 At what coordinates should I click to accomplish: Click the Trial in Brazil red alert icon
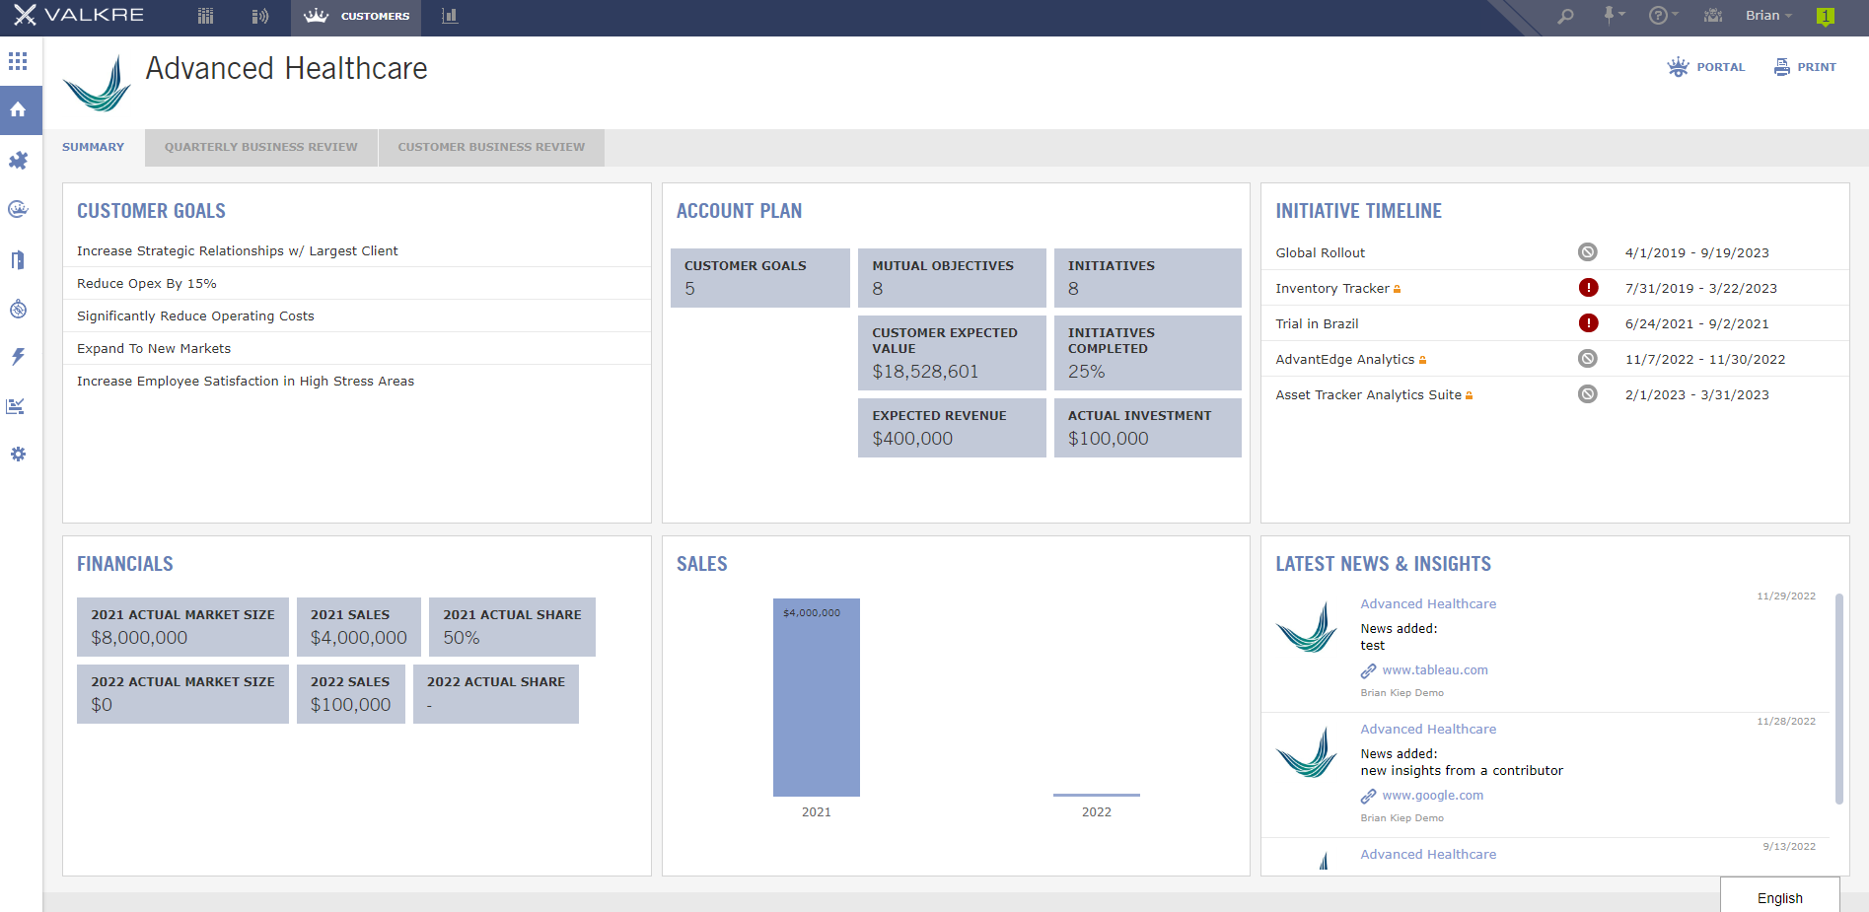coord(1589,323)
